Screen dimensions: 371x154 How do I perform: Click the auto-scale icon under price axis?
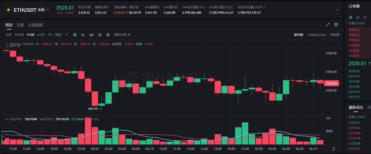[334, 149]
